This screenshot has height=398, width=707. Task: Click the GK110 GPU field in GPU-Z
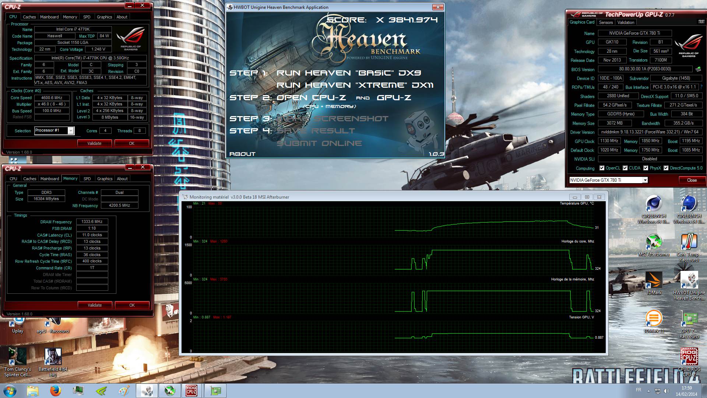(612, 42)
